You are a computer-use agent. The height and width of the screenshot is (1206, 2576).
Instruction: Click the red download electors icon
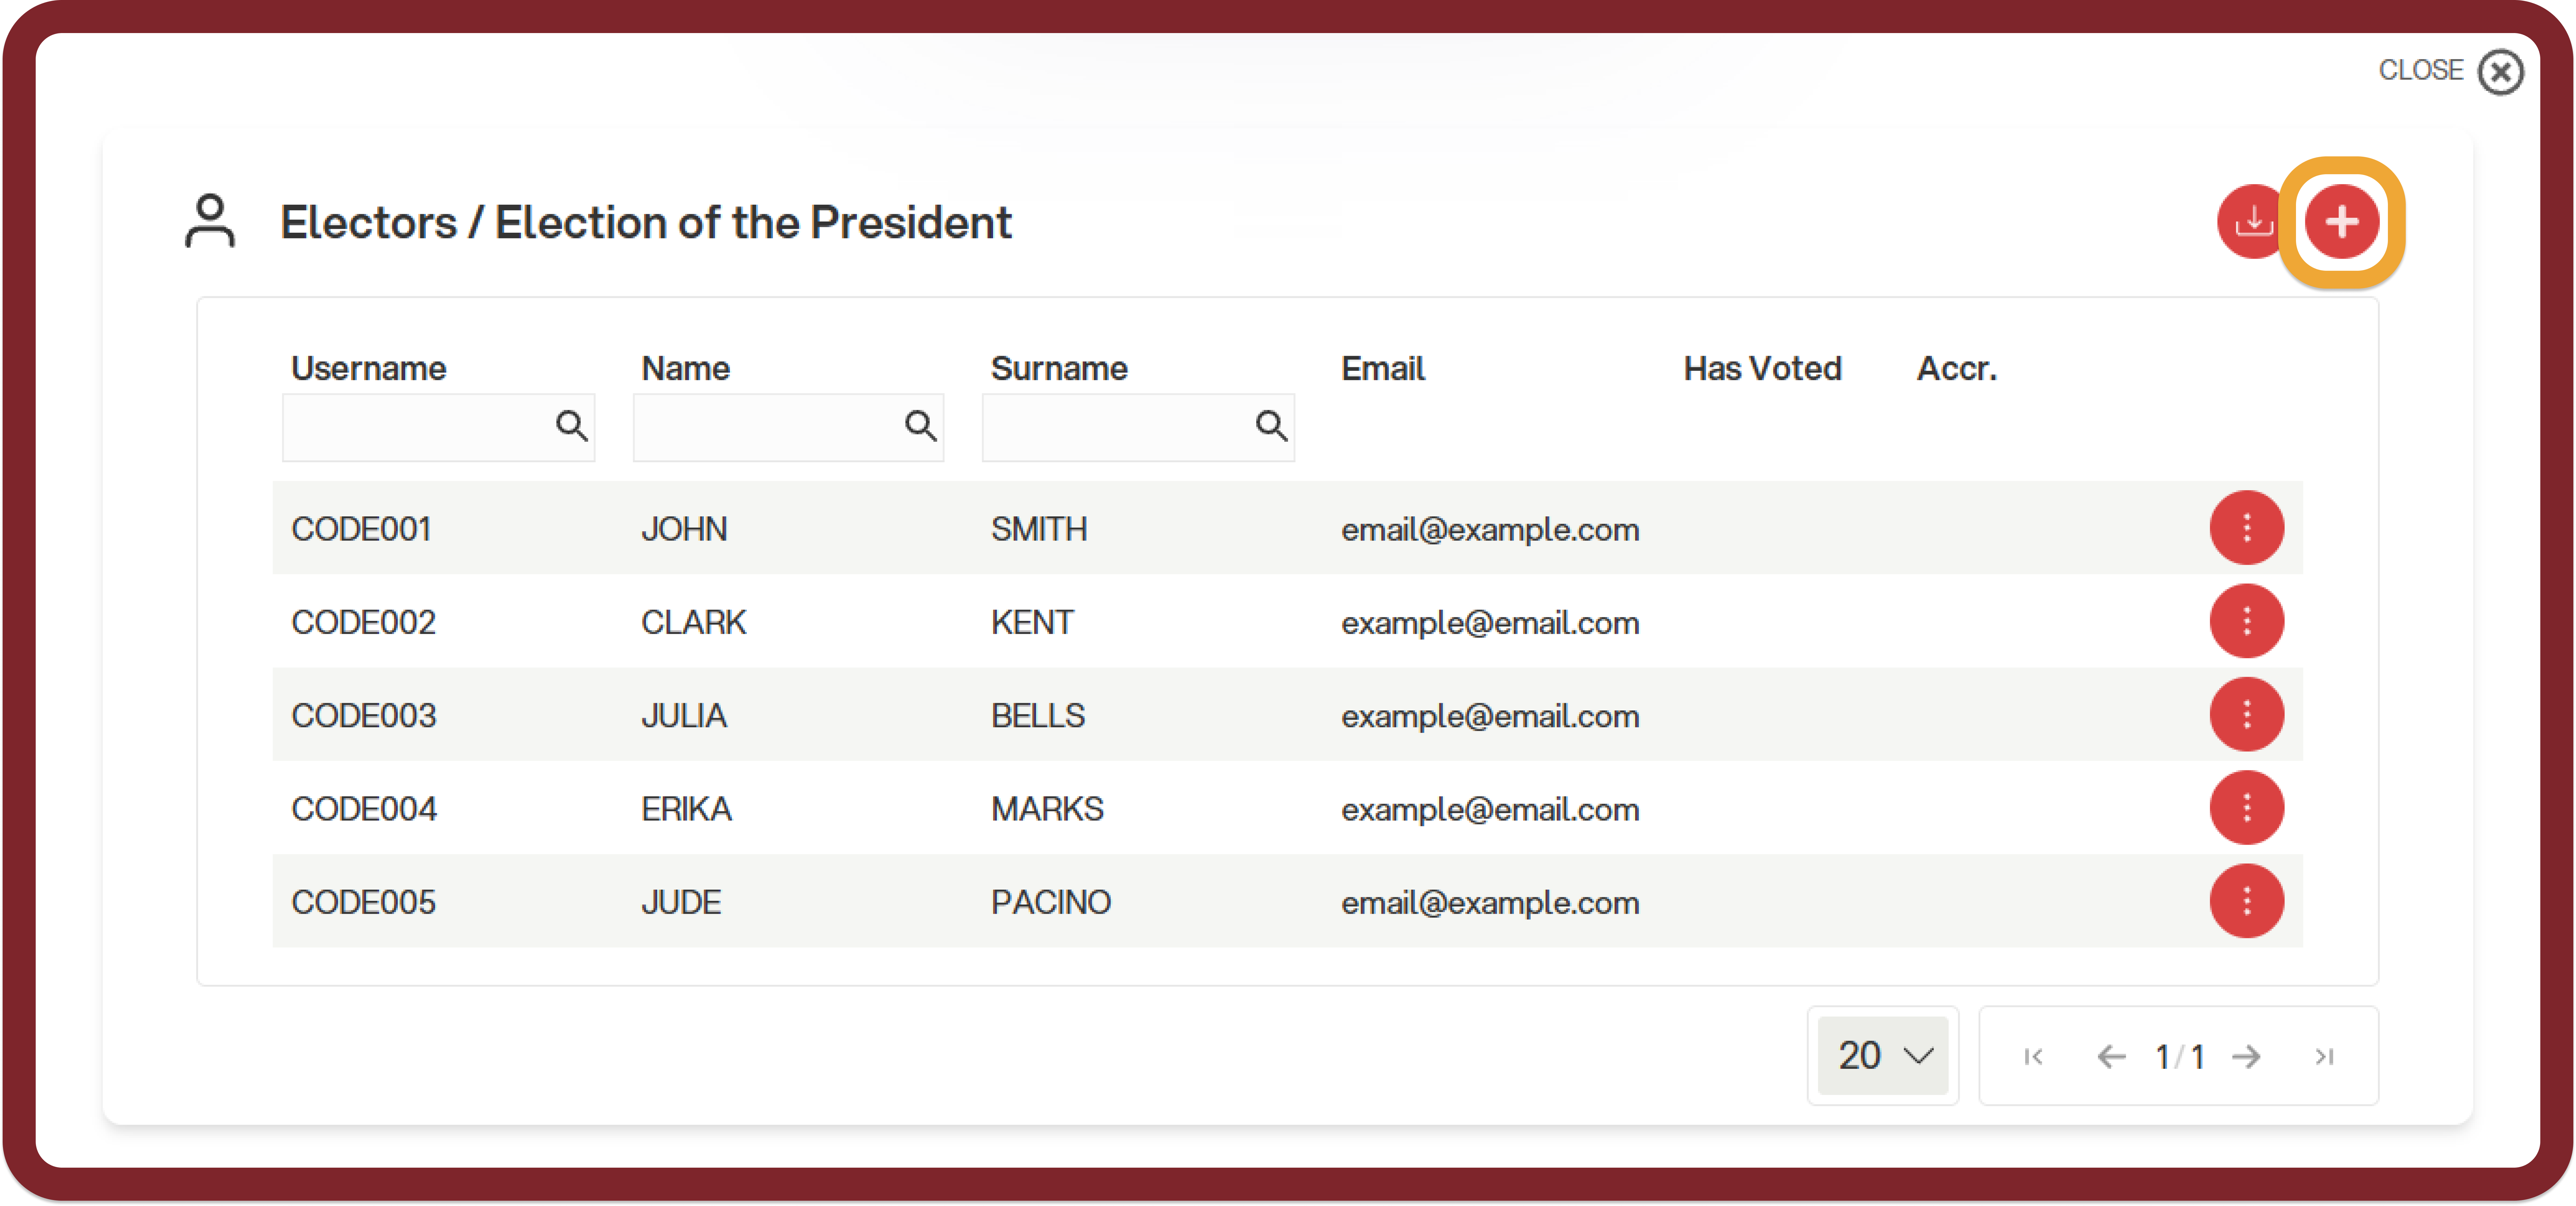click(2253, 222)
